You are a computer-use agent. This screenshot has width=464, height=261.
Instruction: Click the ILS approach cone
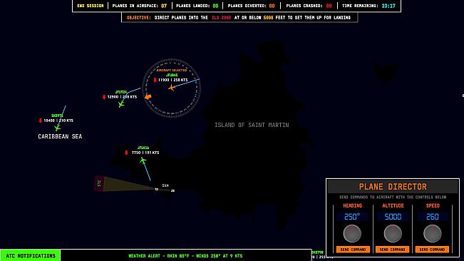(128, 184)
